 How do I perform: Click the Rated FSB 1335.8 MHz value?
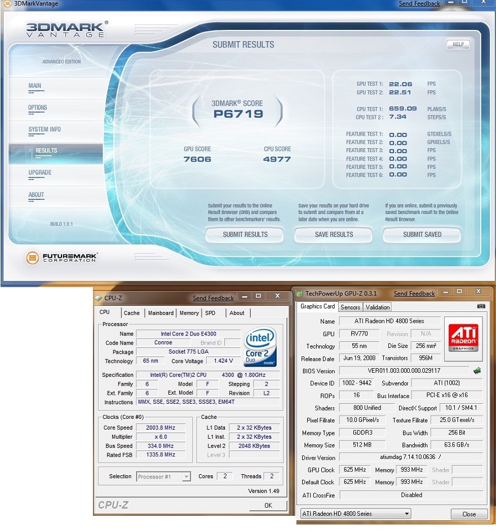tap(161, 455)
